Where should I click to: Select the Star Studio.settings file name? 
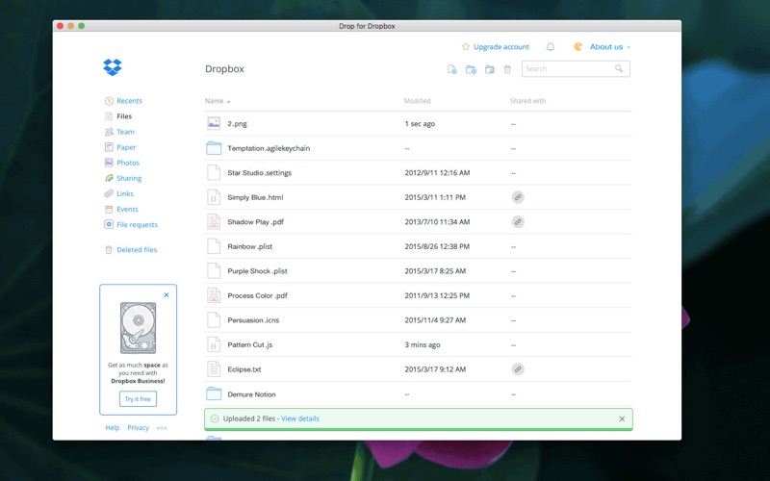259,173
